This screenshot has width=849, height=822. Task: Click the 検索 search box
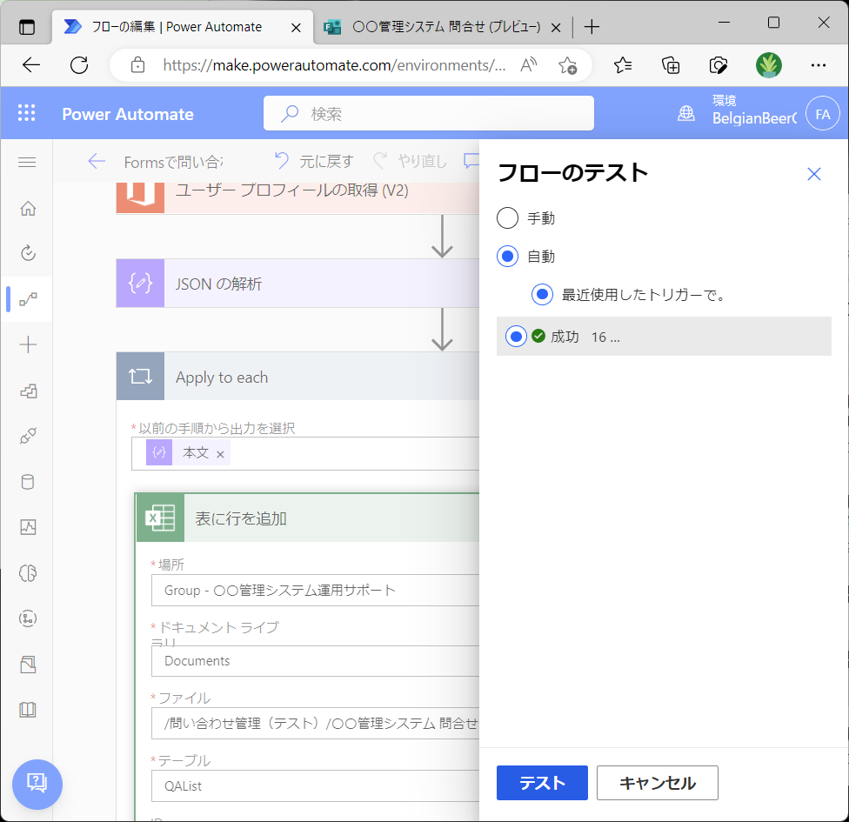point(428,113)
